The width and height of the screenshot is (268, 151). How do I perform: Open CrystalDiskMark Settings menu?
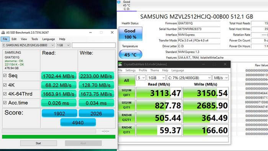coord(131,70)
